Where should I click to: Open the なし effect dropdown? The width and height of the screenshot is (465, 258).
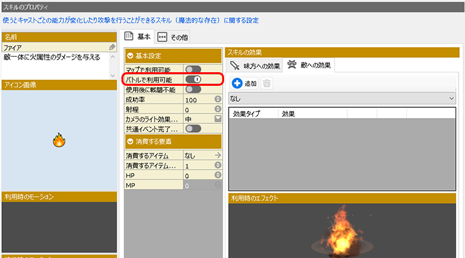click(x=342, y=98)
